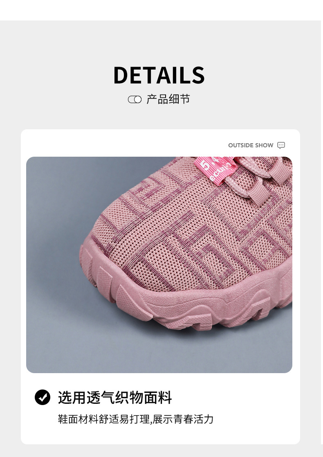Image resolution: width=323 pixels, height=457 pixels.
Task: Click the white circle knob of the pill toggle
Action: 137,100
